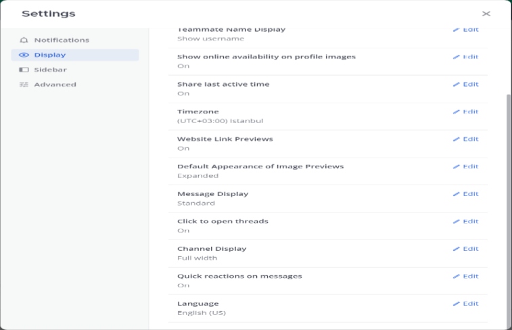
Task: Click pencil icon beside Timezone
Action: tap(457, 112)
